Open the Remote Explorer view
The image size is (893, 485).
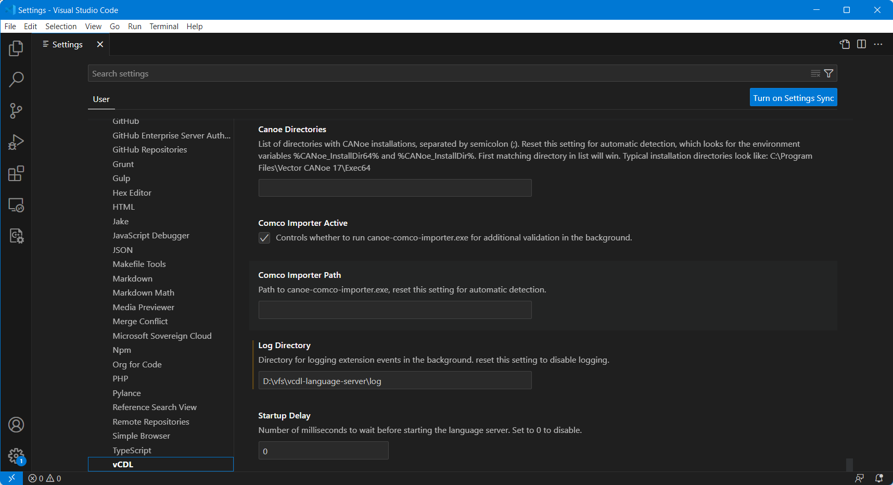coord(16,205)
